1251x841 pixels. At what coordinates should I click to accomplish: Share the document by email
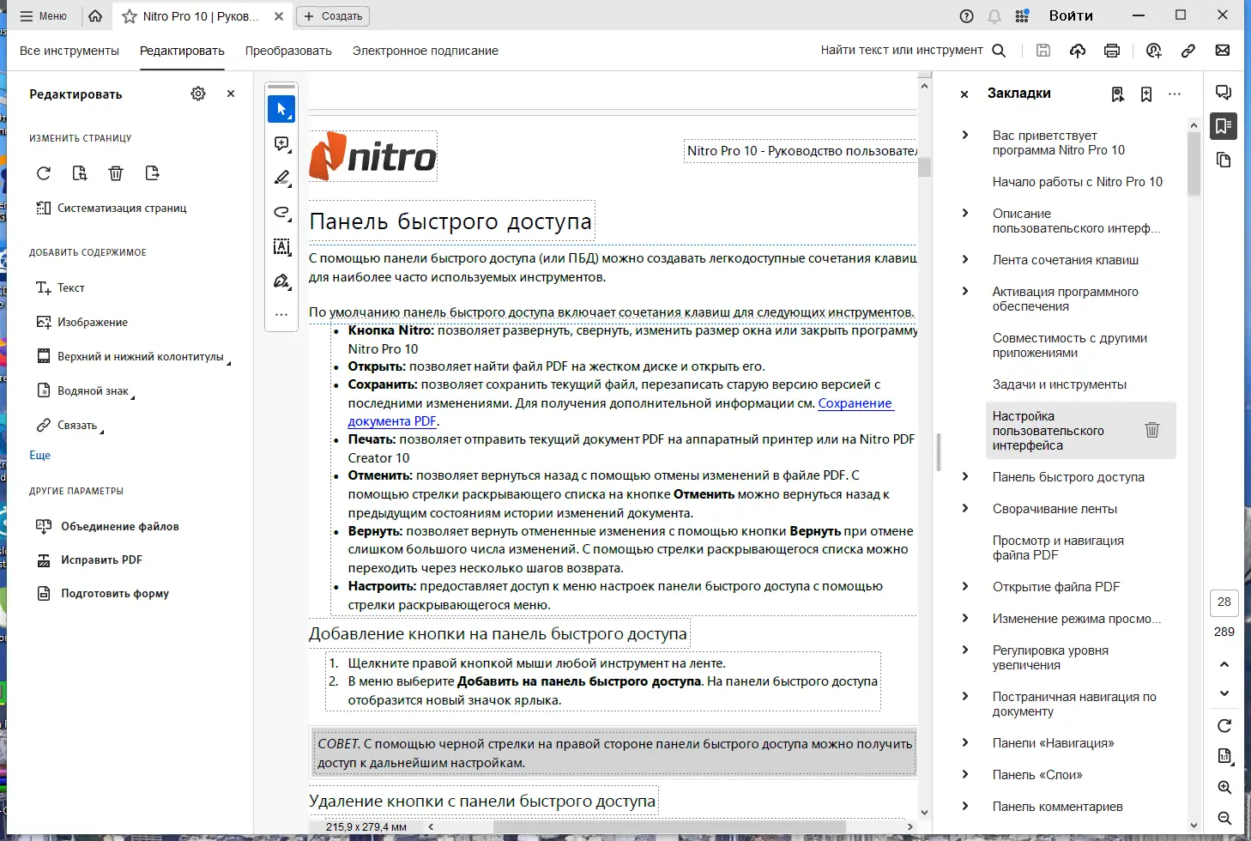pos(1223,51)
